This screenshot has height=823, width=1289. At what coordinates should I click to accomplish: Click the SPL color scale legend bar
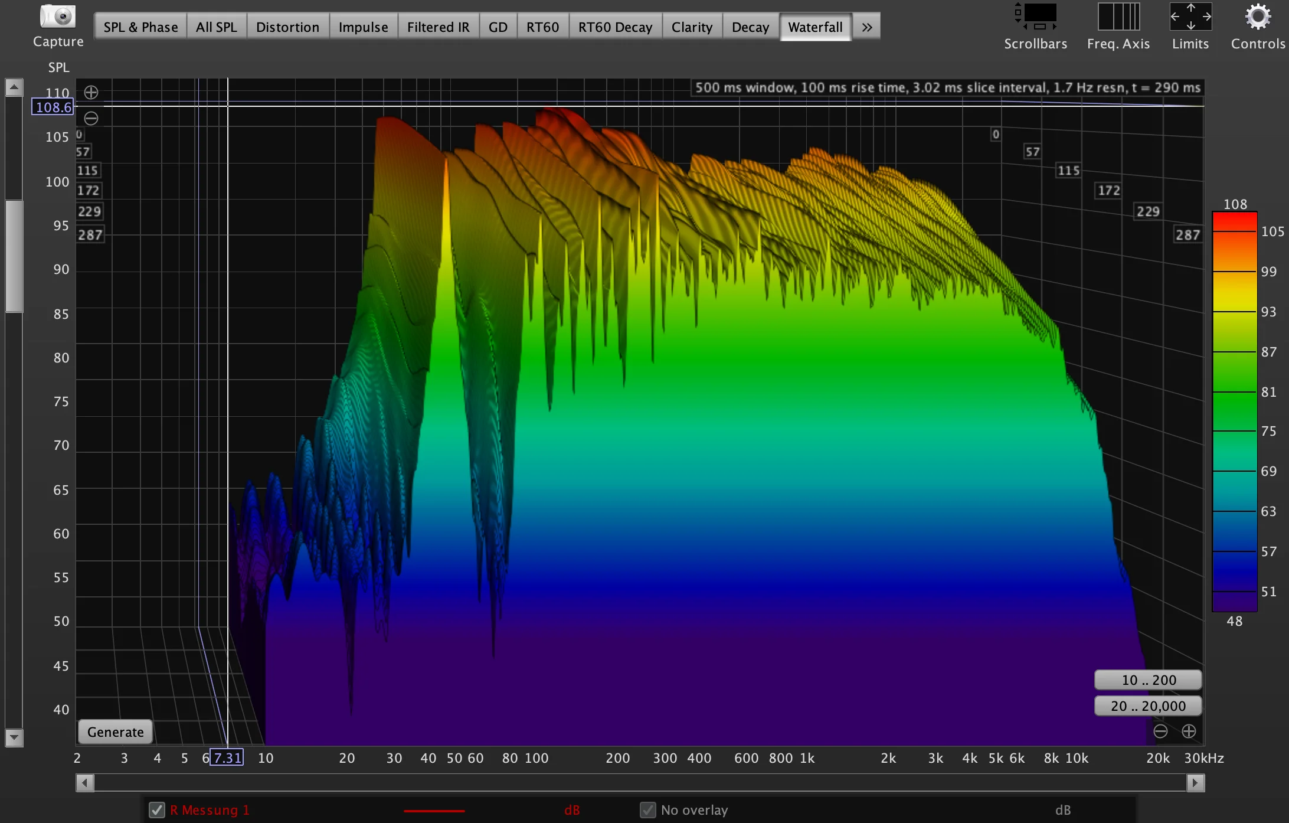coord(1235,411)
